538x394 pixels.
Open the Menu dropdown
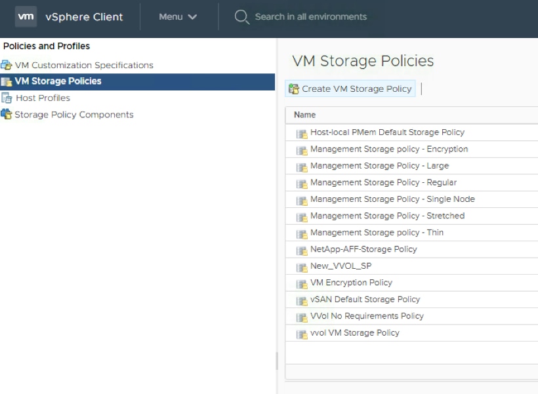tap(178, 17)
